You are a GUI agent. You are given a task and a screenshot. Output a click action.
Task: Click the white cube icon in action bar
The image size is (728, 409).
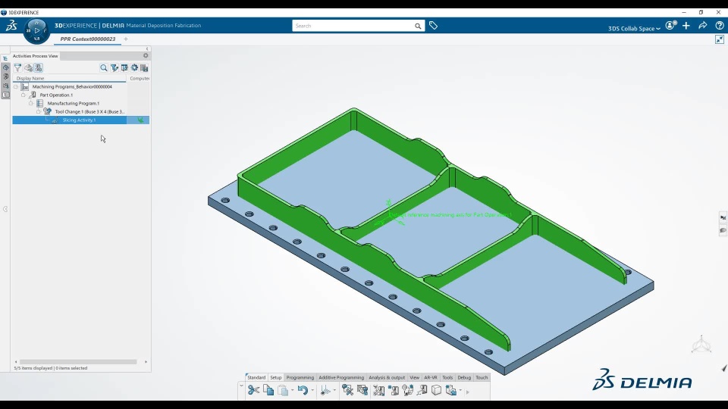[x=437, y=390]
